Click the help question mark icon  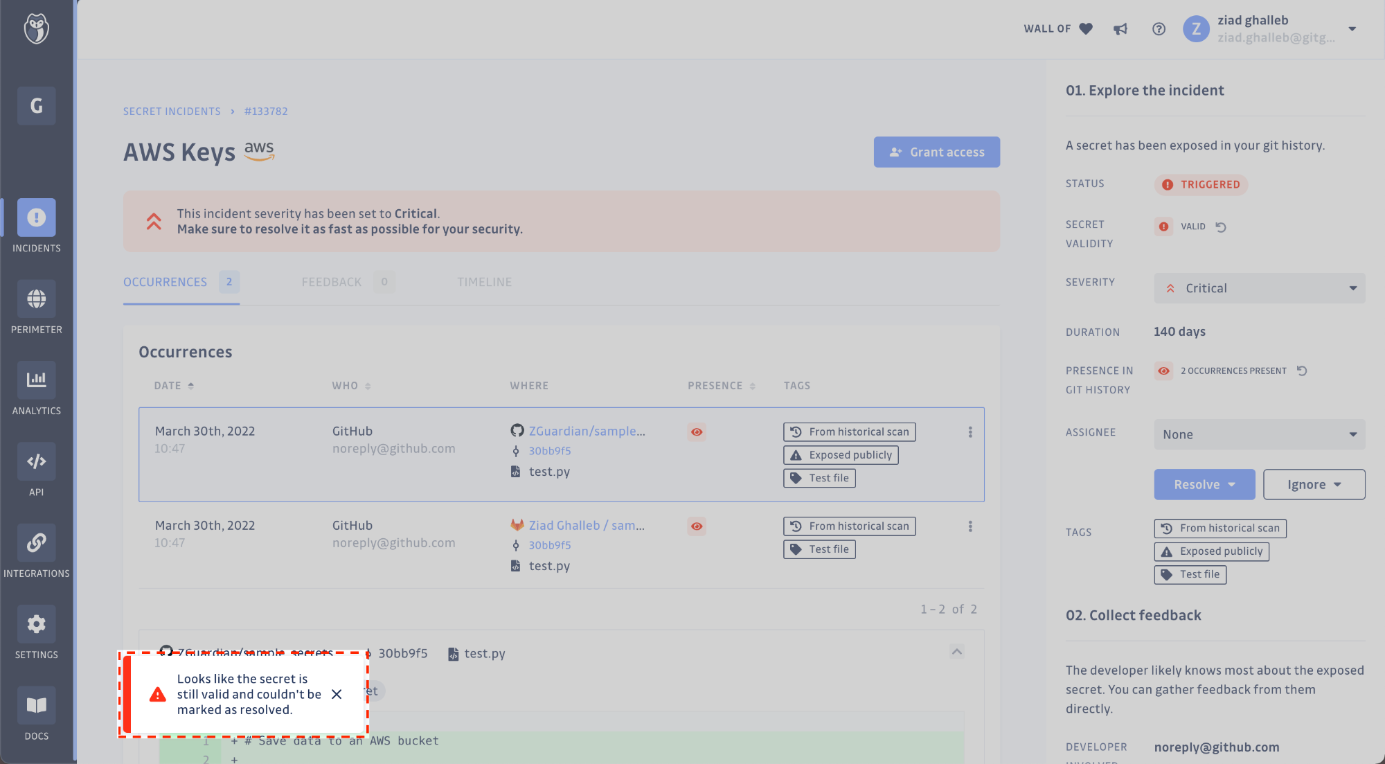tap(1159, 29)
